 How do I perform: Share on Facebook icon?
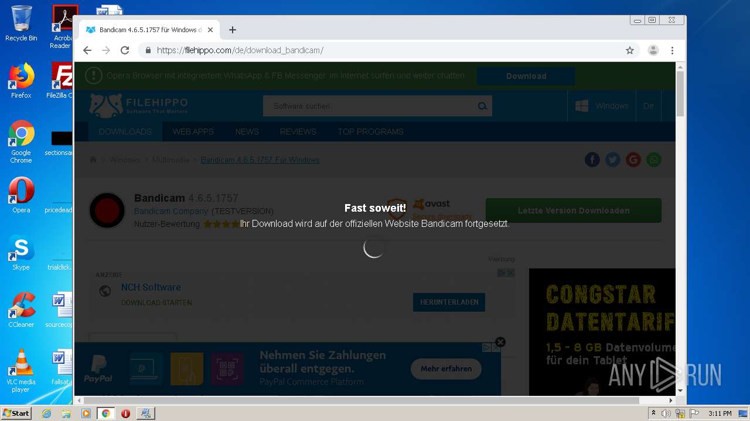click(592, 160)
